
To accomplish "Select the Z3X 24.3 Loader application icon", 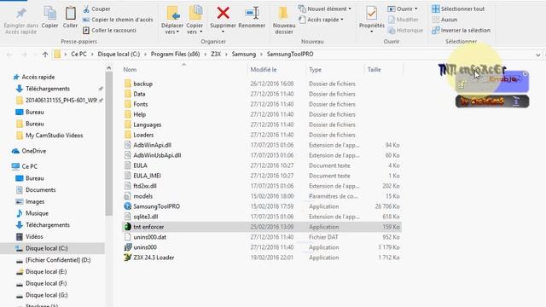I will pyautogui.click(x=128, y=258).
